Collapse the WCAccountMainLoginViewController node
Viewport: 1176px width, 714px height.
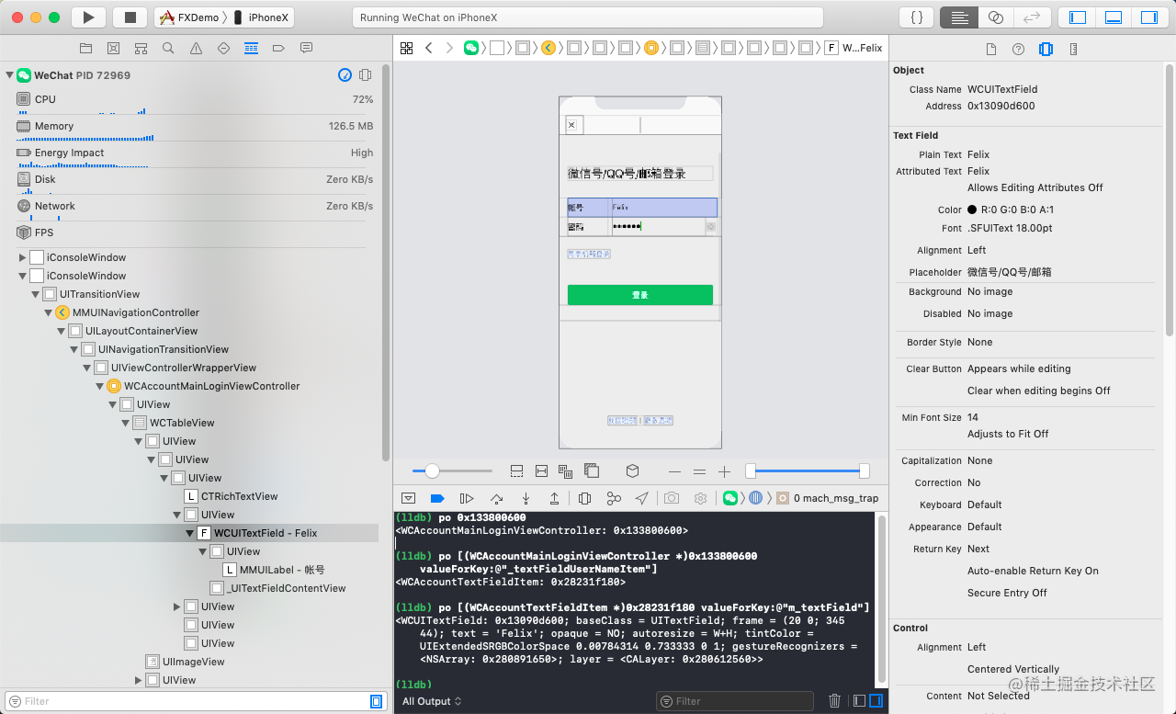pos(99,386)
